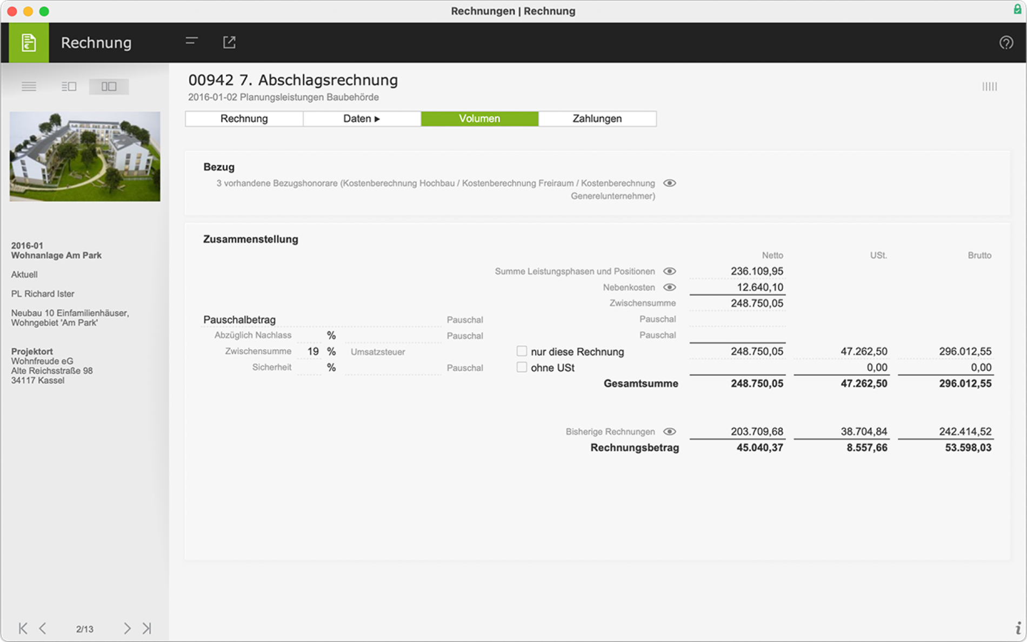The width and height of the screenshot is (1027, 642).
Task: Open the help question mark icon
Action: 1006,42
